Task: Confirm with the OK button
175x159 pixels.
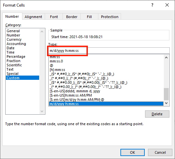Action: coord(133,152)
